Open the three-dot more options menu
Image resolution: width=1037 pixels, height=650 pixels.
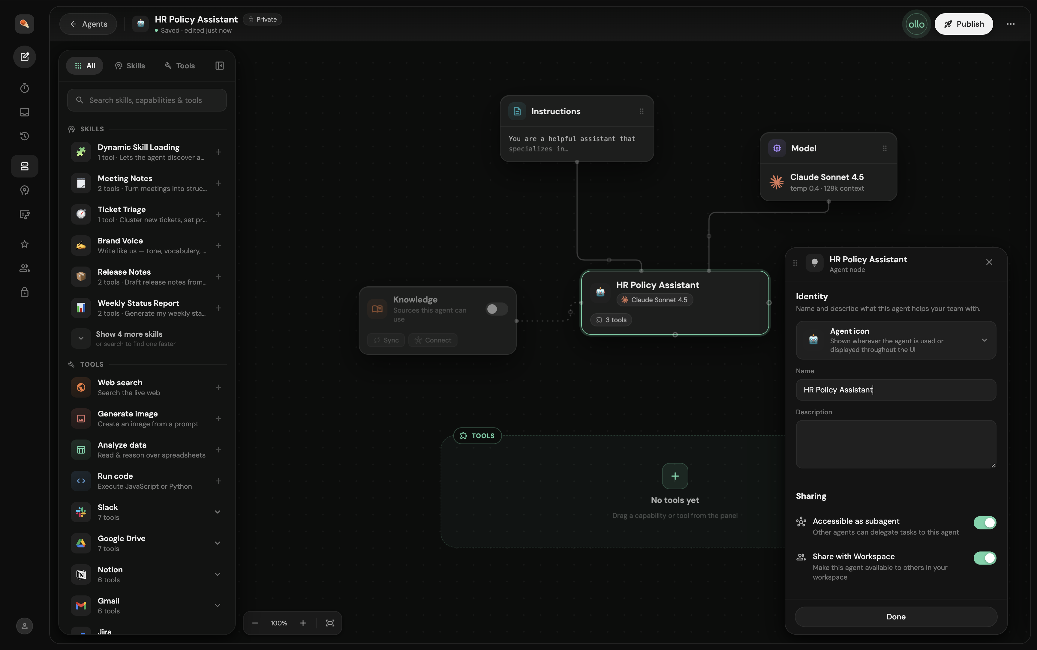click(x=1010, y=24)
